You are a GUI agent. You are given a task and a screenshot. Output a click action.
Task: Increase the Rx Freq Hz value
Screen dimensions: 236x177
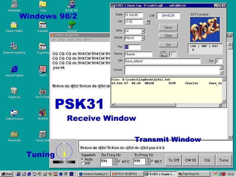[115, 160]
